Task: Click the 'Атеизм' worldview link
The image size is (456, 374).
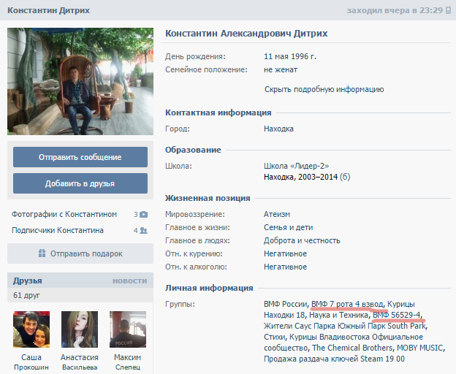Action: [277, 214]
